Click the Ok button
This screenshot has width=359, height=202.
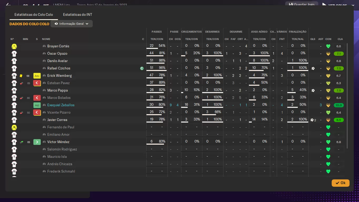click(340, 183)
